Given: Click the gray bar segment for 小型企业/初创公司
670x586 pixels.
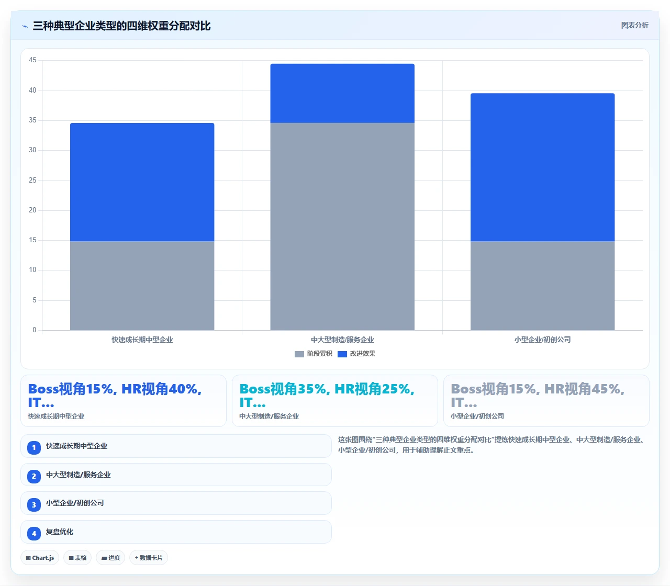Looking at the screenshot, I should pos(542,286).
